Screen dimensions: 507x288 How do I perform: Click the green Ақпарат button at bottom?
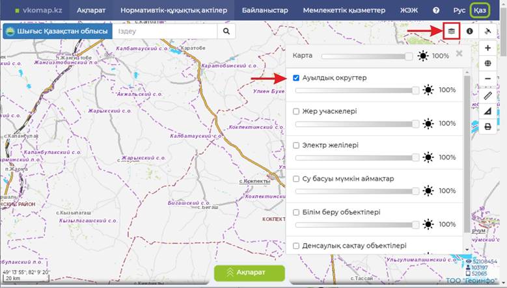point(249,273)
